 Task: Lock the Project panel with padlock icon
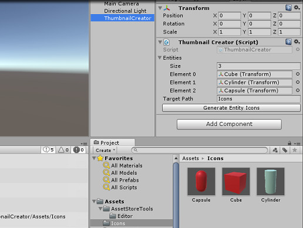(x=289, y=143)
